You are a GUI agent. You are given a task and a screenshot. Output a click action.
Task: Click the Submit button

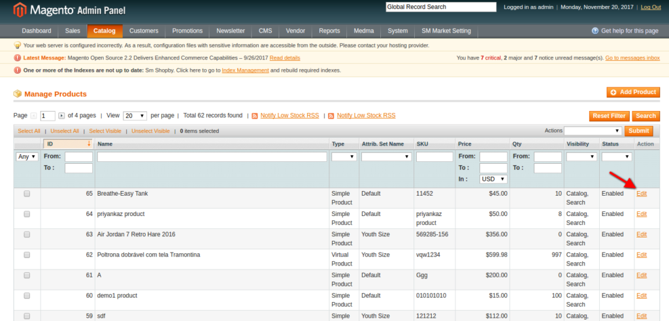pos(639,131)
